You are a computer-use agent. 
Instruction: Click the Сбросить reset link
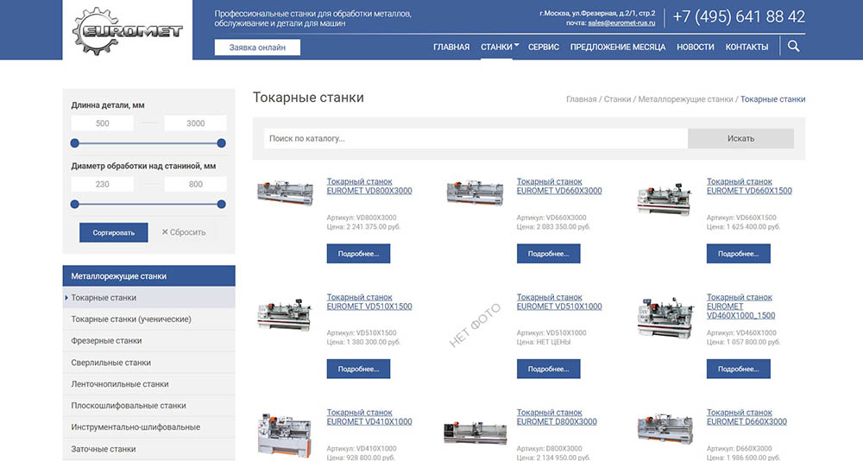183,232
